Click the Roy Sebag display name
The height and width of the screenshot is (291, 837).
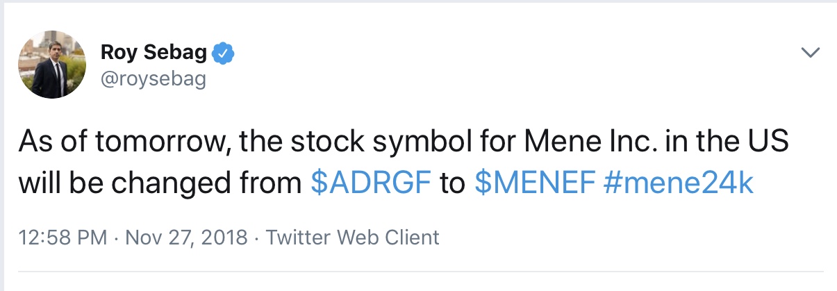155,53
